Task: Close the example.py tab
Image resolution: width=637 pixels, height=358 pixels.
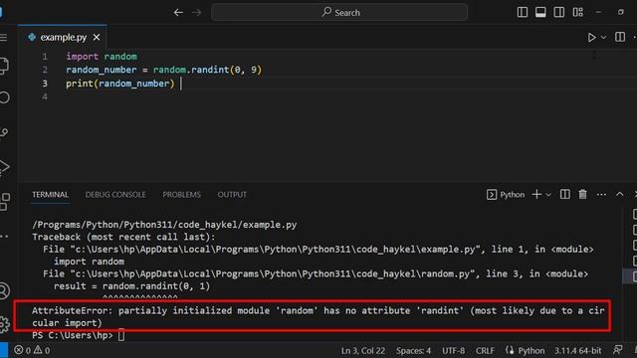Action: pyautogui.click(x=97, y=38)
